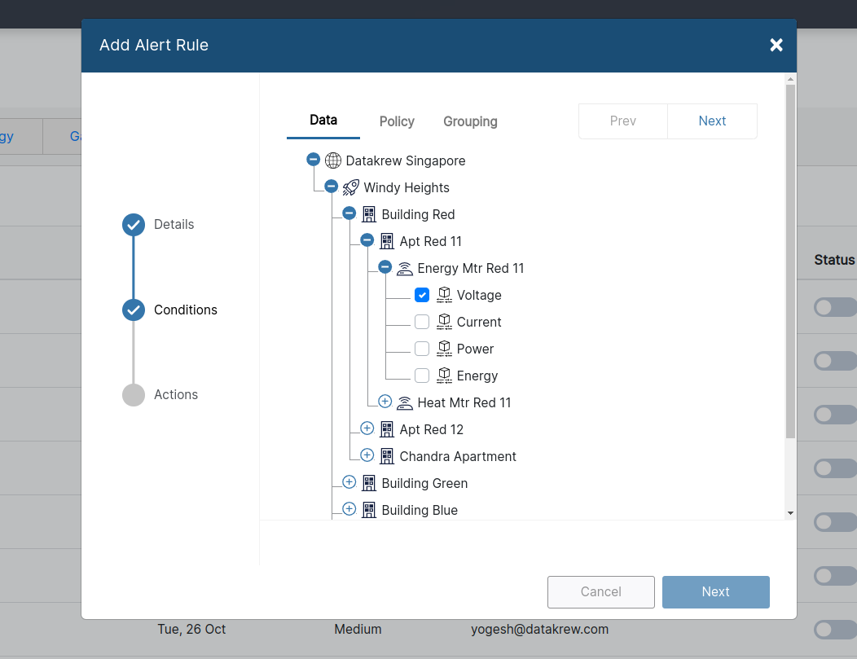This screenshot has height=659, width=857.
Task: Click the building icon beside Chandra Apartment
Action: 386,456
